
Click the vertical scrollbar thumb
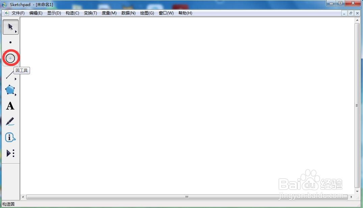coord(357,106)
